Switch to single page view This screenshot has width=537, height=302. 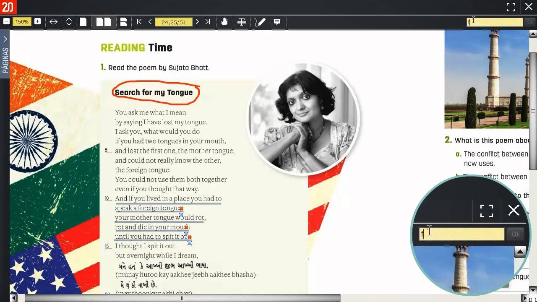[83, 22]
